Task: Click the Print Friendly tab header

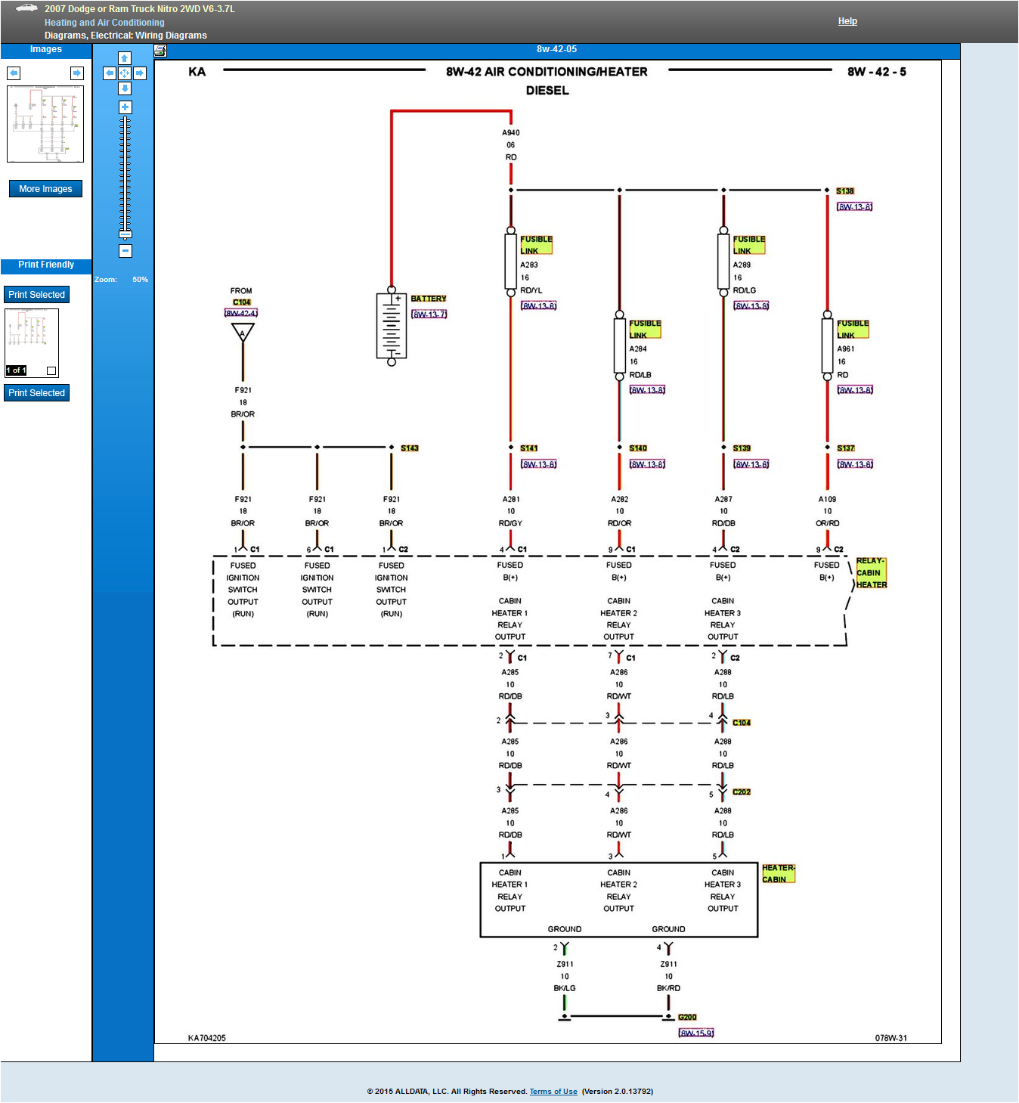Action: pos(45,265)
